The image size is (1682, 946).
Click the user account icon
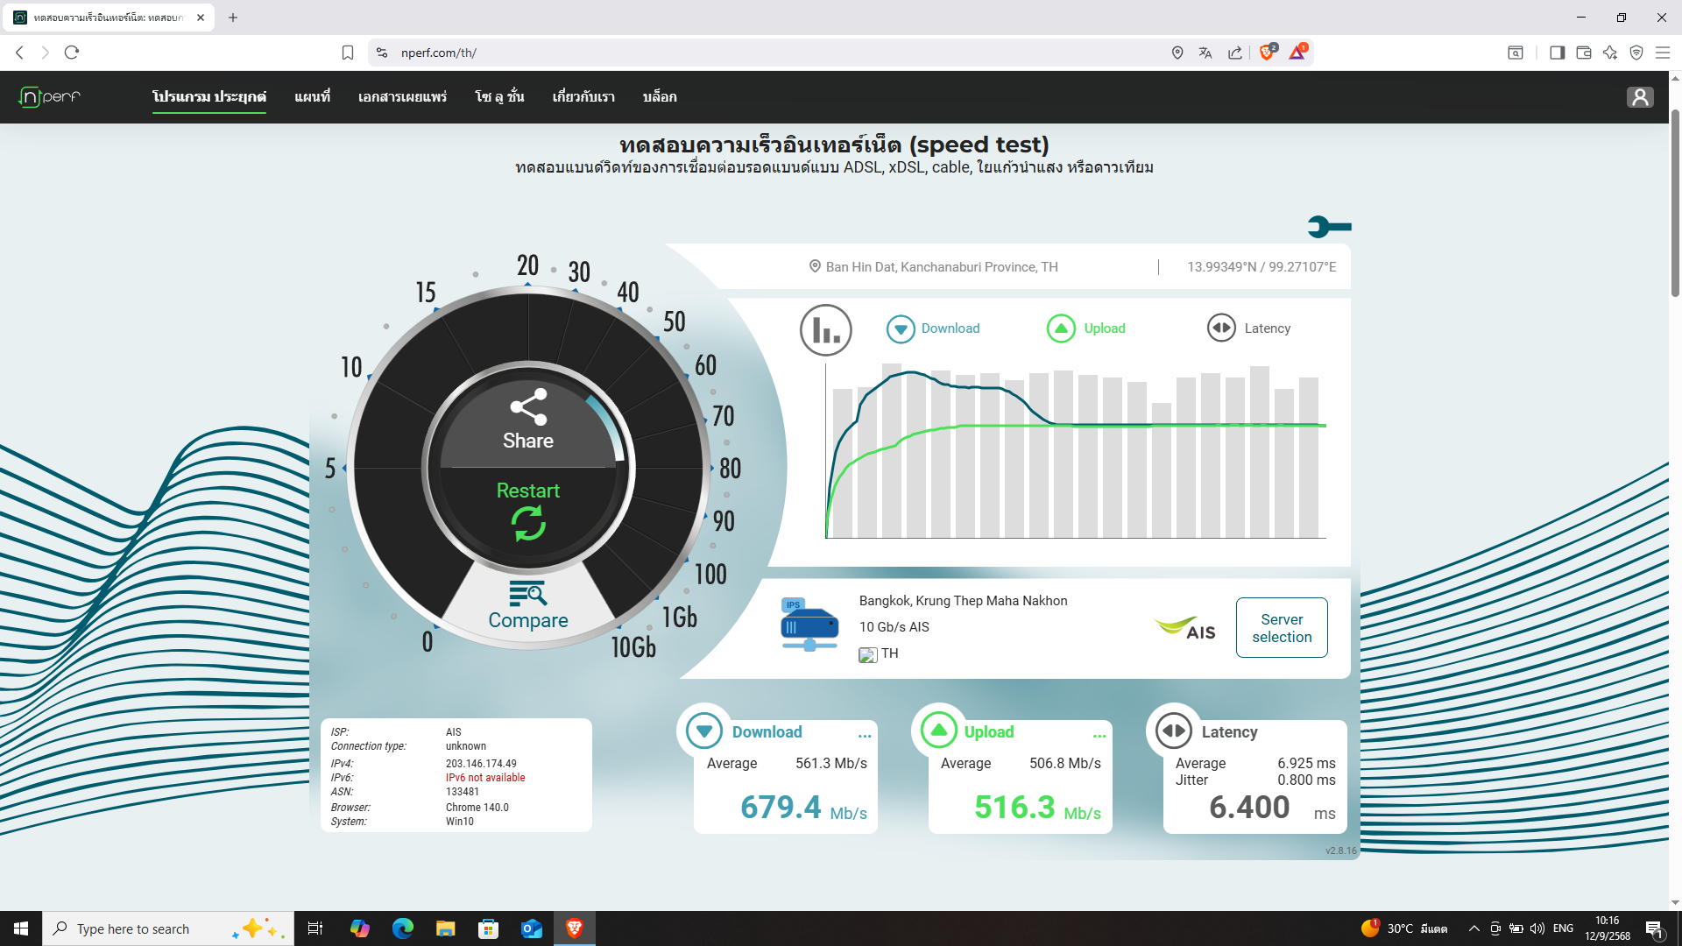tap(1640, 97)
